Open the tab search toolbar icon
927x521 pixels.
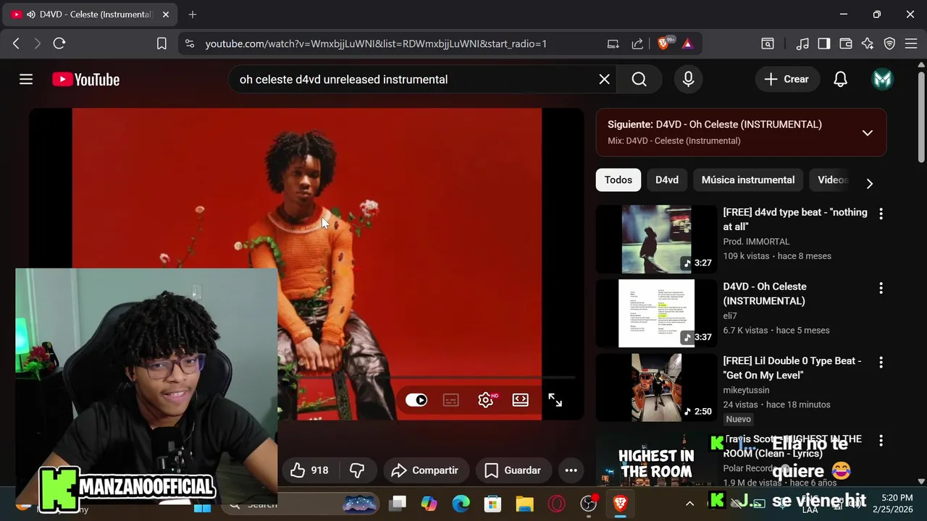coord(768,43)
